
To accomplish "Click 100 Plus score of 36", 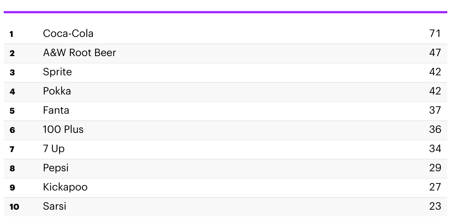I will pos(435,130).
